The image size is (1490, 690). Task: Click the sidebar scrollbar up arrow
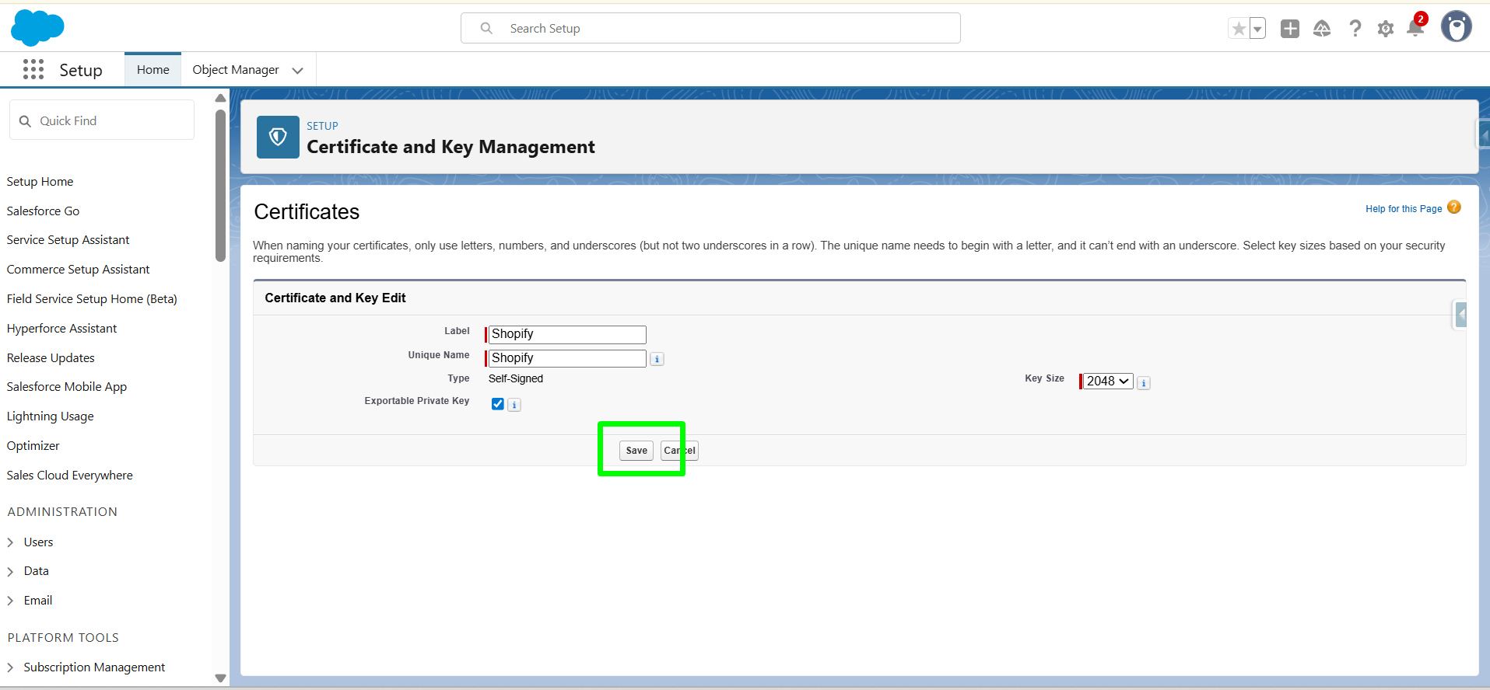220,98
